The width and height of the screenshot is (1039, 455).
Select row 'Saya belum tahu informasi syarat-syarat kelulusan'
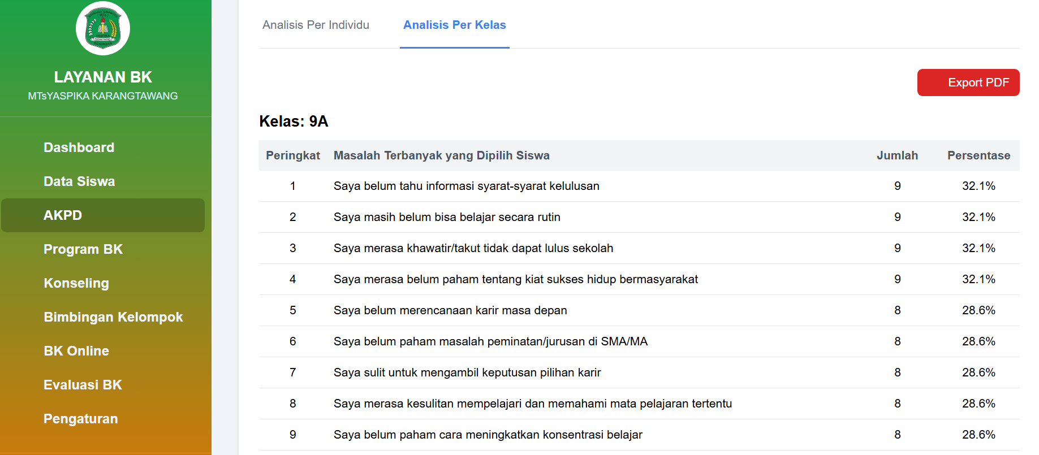pyautogui.click(x=639, y=186)
